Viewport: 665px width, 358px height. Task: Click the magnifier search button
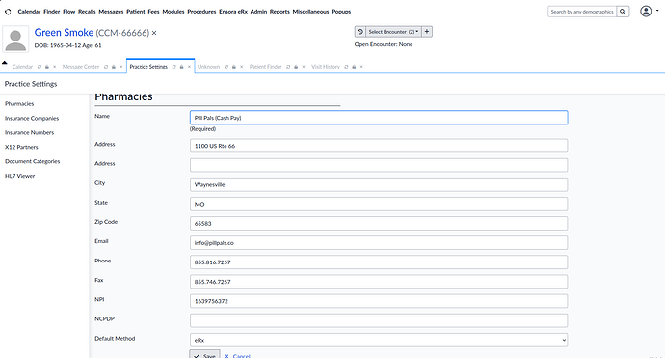click(623, 12)
